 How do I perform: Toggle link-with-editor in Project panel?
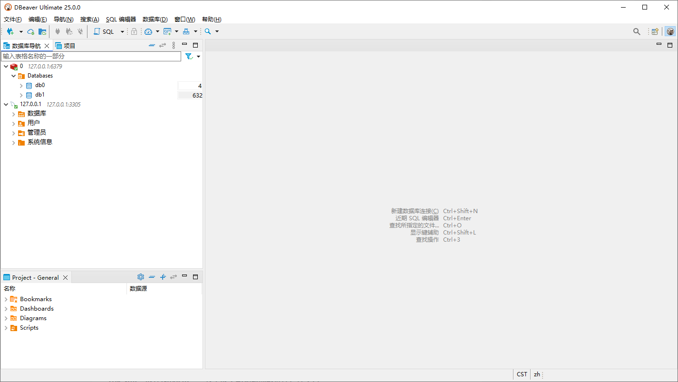pyautogui.click(x=174, y=277)
